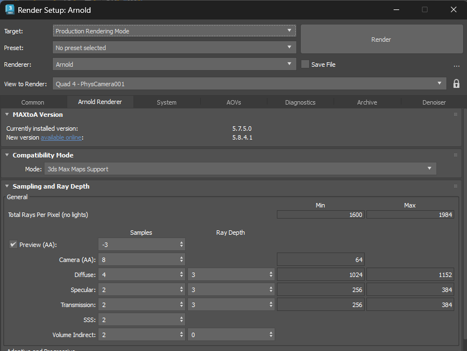Click the Volume Indirect ray depth spinner
This screenshot has height=351, width=467.
point(271,335)
